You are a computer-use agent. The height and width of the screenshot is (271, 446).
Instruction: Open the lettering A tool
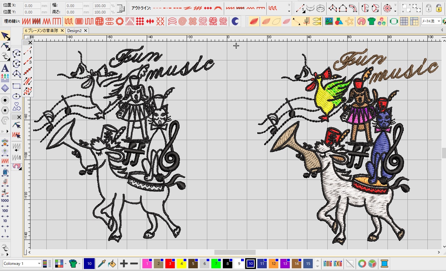coord(5,68)
